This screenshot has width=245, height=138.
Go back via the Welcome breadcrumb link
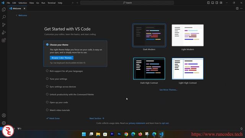(x=23, y=15)
